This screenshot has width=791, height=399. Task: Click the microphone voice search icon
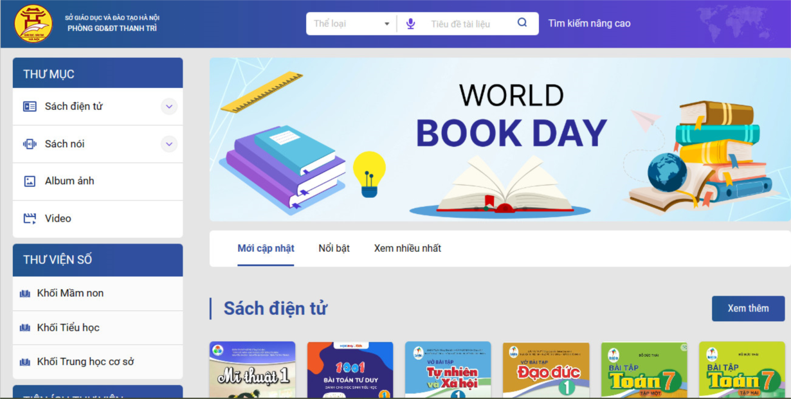[410, 24]
